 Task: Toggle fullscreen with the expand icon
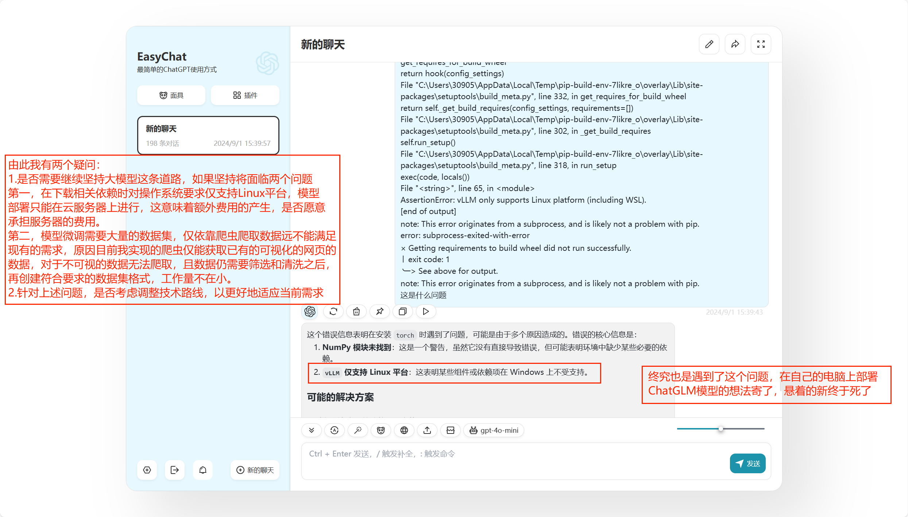[x=761, y=44]
